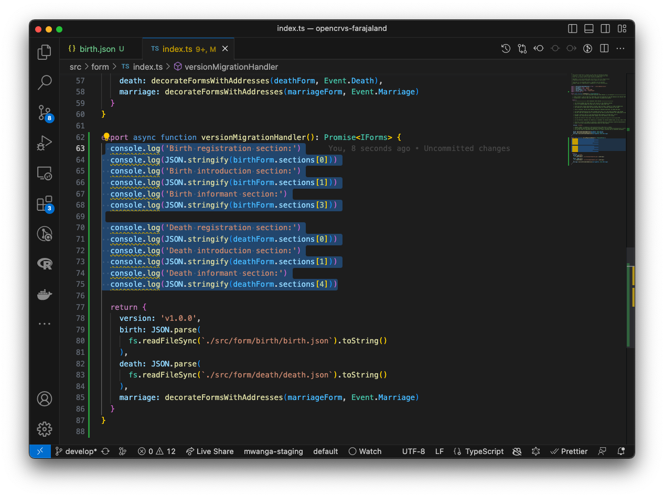
Task: Open the Search view icon
Action: point(45,82)
